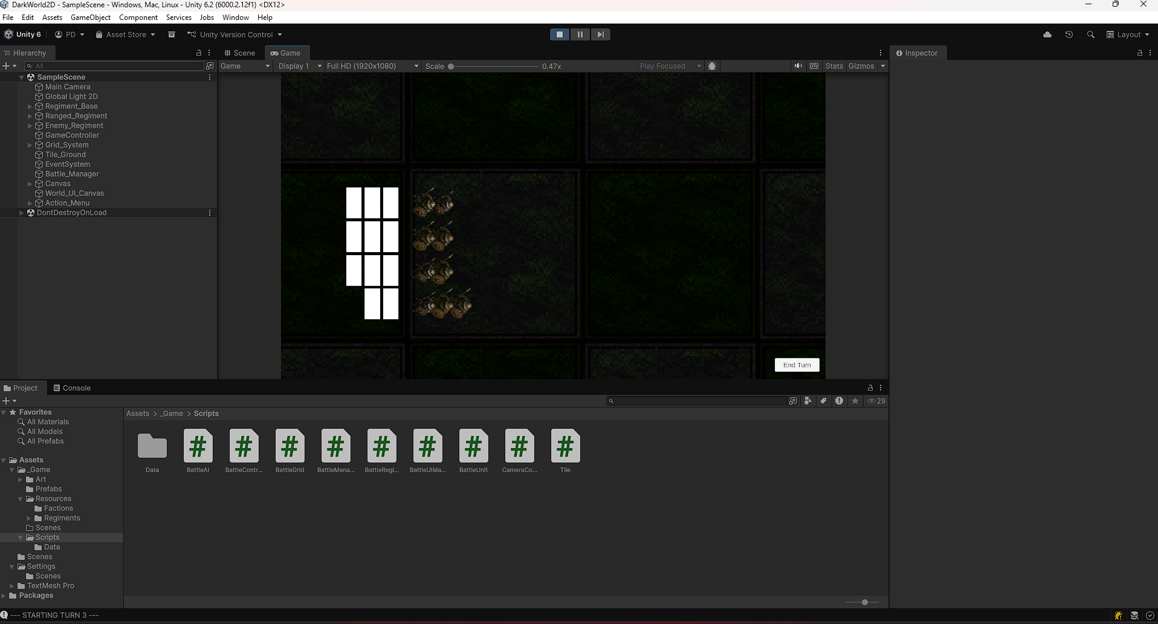The height and width of the screenshot is (624, 1158).
Task: Select the Tile script asset
Action: pyautogui.click(x=566, y=451)
